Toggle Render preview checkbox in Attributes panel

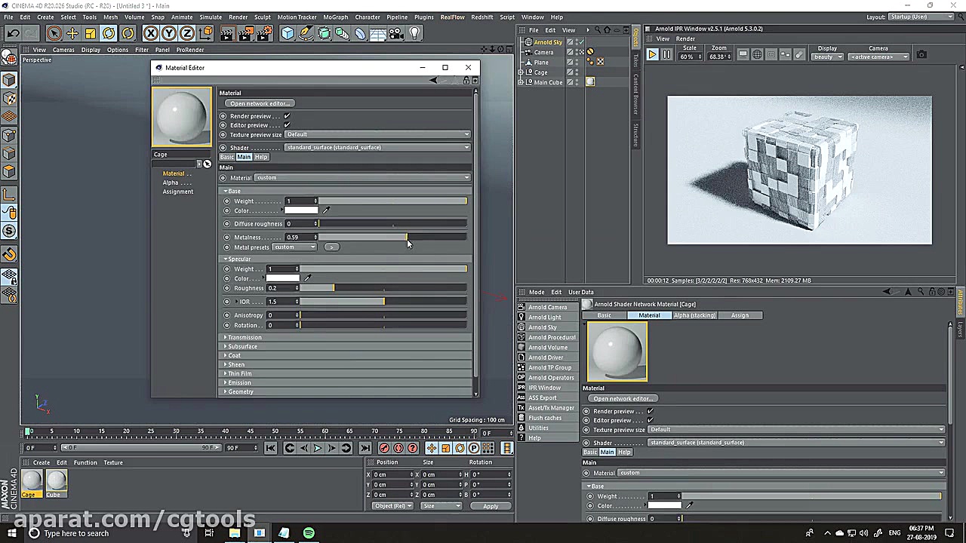[x=650, y=411]
